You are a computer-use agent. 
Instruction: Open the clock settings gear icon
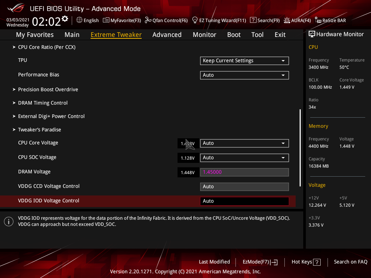pos(65,19)
